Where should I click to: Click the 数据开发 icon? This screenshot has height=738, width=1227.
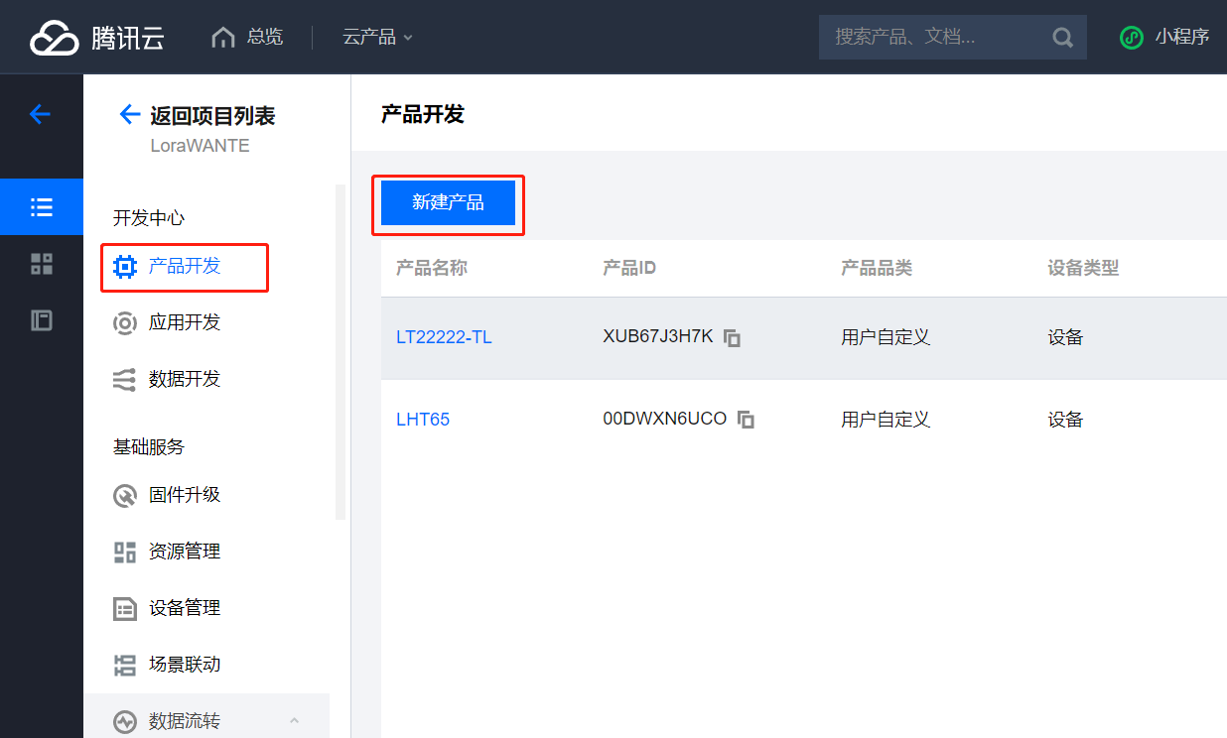(x=124, y=380)
